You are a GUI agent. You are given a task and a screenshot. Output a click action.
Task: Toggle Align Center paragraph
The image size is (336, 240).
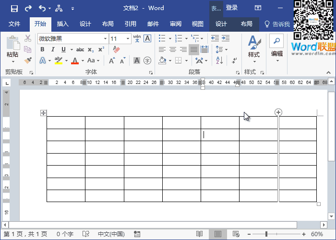tap(173, 49)
